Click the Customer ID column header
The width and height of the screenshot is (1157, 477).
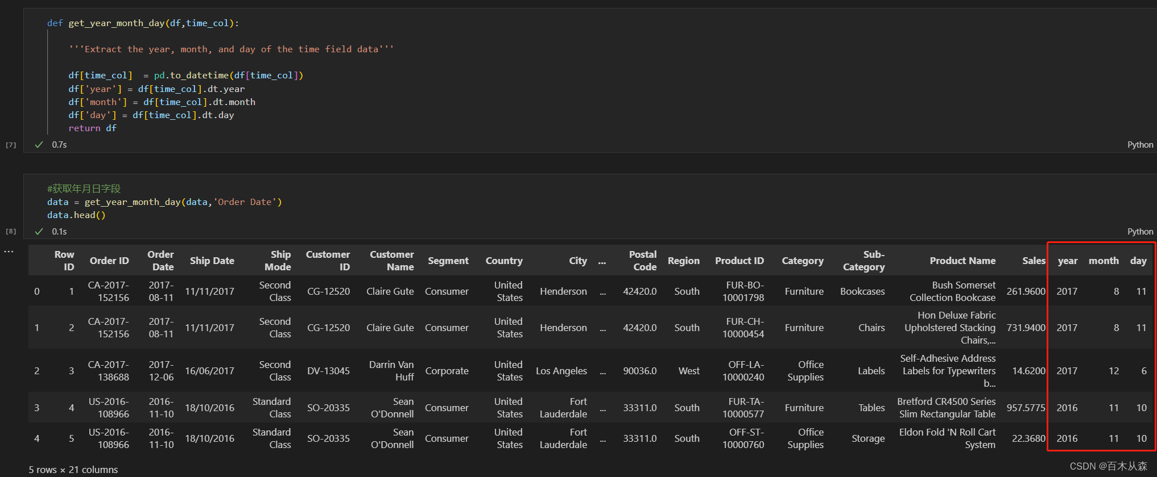pos(328,261)
